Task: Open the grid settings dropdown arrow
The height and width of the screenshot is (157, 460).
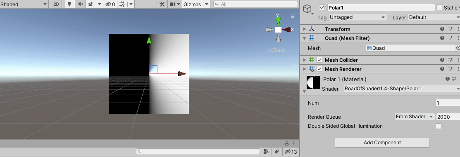Action: [x=131, y=4]
